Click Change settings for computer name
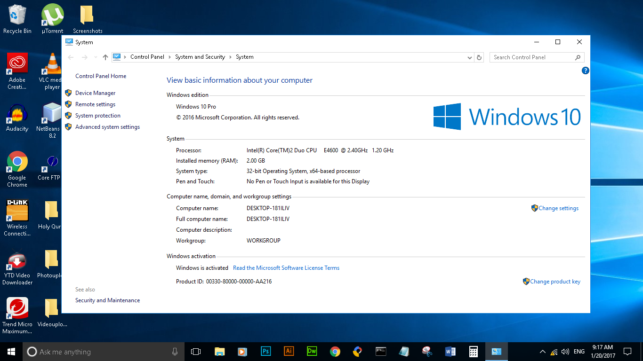This screenshot has height=361, width=643. (x=558, y=208)
